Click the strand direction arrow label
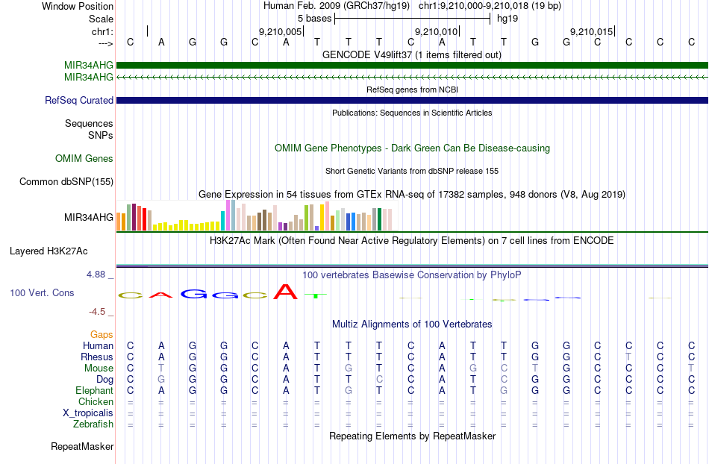 point(106,43)
